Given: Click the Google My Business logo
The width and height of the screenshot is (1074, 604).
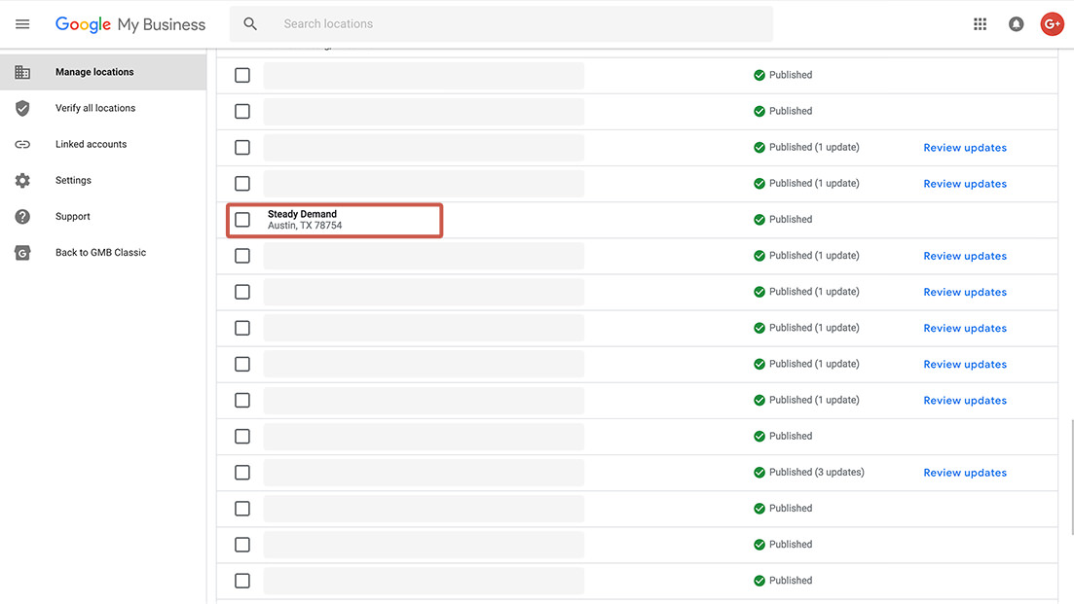Looking at the screenshot, I should pyautogui.click(x=130, y=24).
